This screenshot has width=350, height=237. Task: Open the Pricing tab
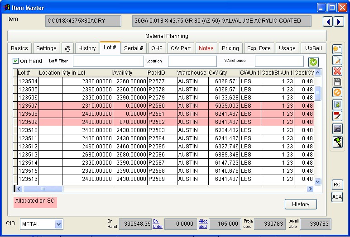230,48
